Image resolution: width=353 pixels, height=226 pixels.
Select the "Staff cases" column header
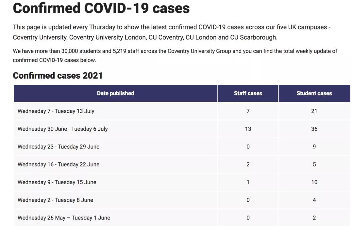[248, 93]
